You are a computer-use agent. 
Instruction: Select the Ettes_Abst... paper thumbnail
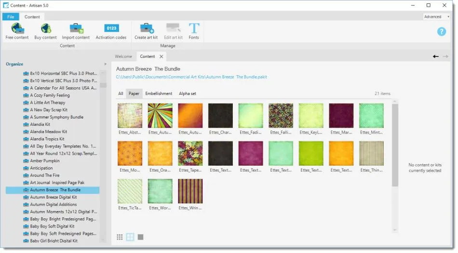[x=130, y=116]
